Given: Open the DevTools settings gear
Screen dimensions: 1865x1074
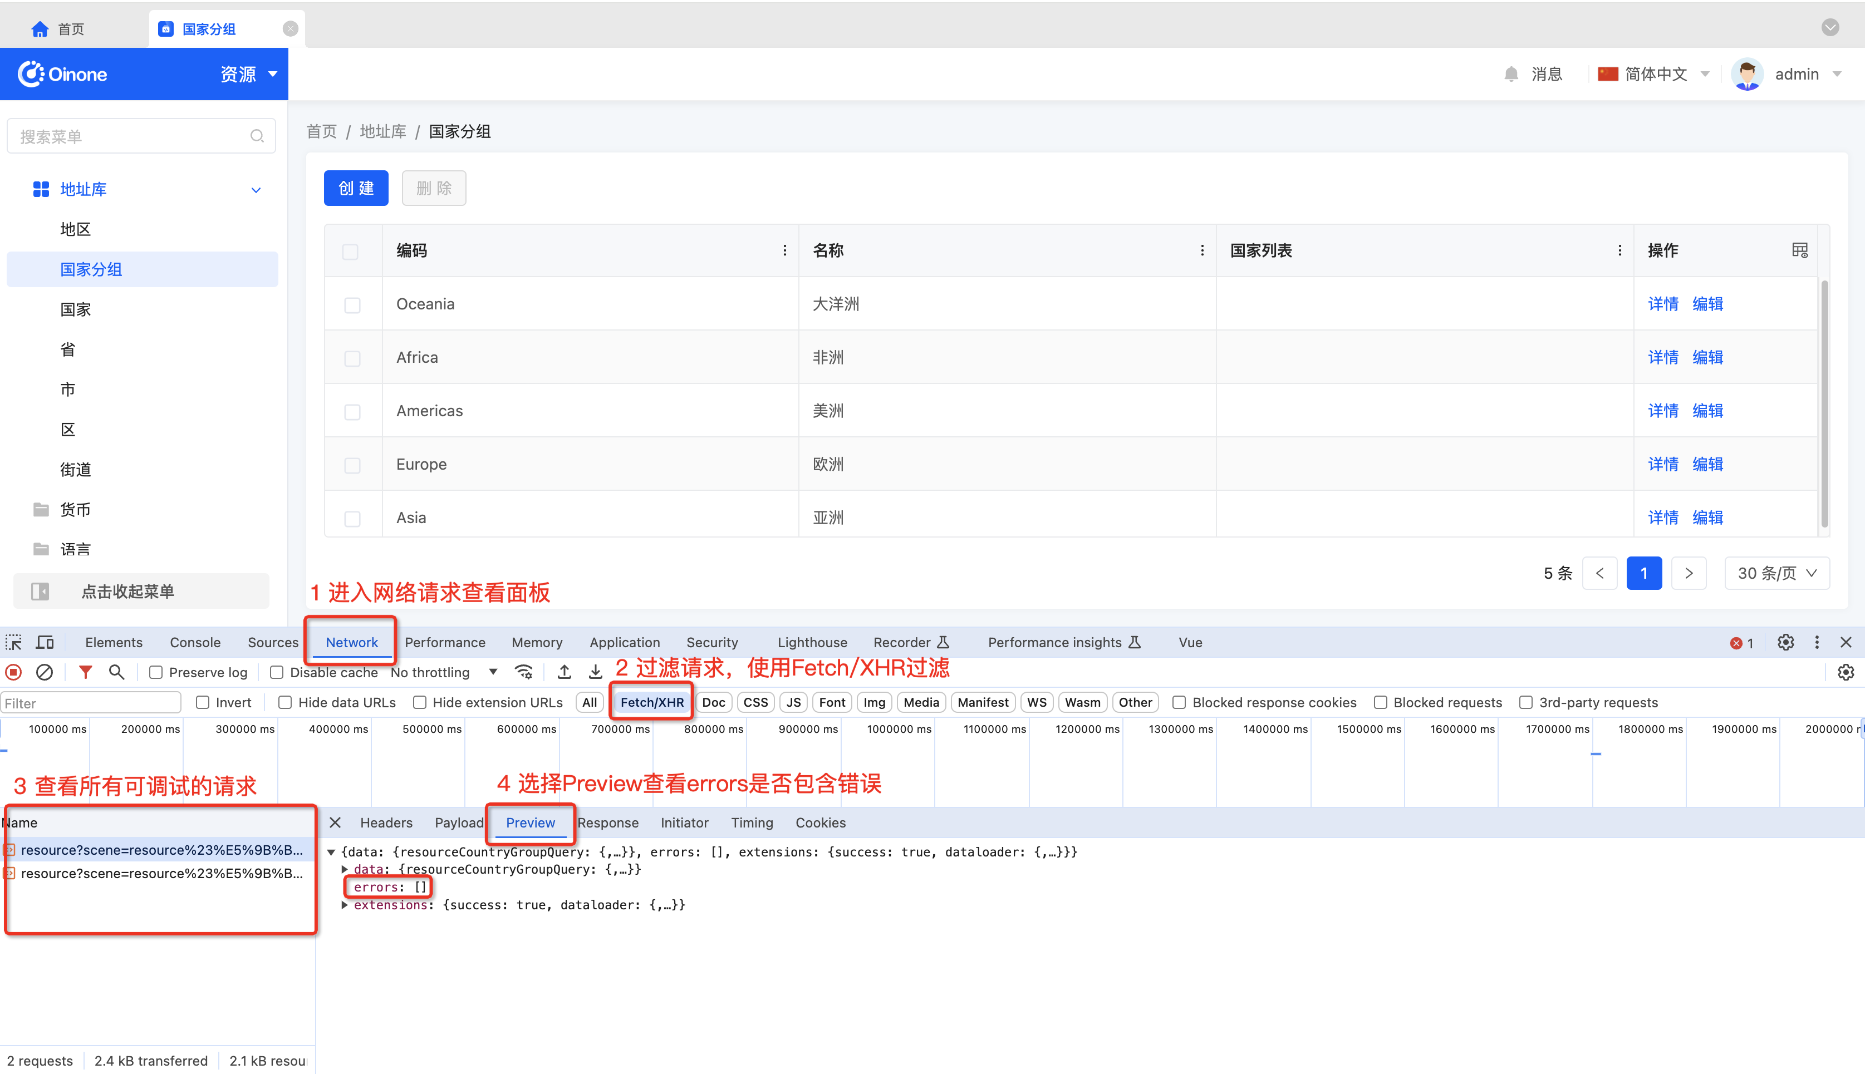Looking at the screenshot, I should (1785, 643).
